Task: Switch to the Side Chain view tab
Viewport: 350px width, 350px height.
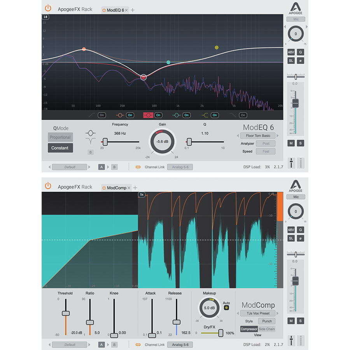Action: tap(266, 329)
